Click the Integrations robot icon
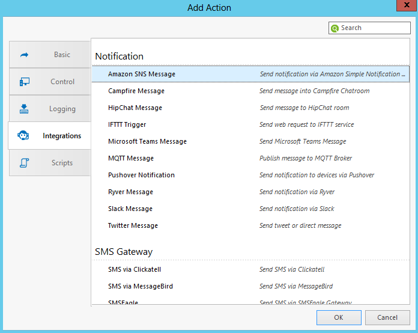Viewport: 418px width, 333px height. [x=23, y=136]
